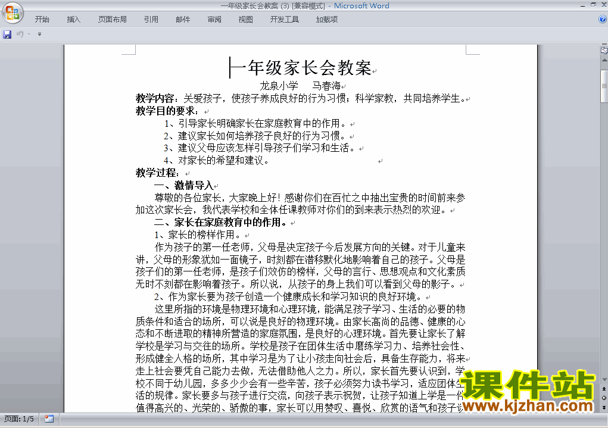Click the line 4、对家长的希望和建议
Image resolution: width=608 pixels, height=428 pixels.
pos(216,160)
